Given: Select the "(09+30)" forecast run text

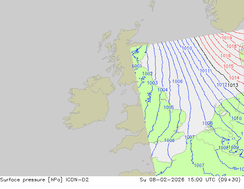Looking at the screenshot, I should click(230, 180).
